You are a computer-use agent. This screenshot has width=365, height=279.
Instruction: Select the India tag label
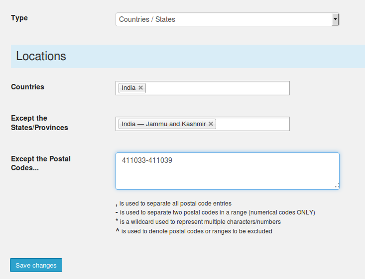pyautogui.click(x=128, y=88)
